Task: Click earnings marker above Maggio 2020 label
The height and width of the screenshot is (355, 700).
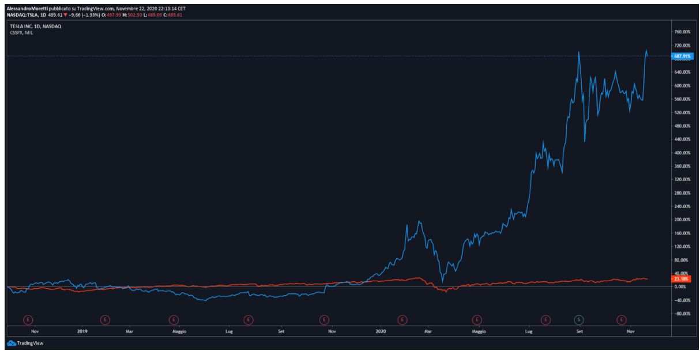Action: coord(477,319)
